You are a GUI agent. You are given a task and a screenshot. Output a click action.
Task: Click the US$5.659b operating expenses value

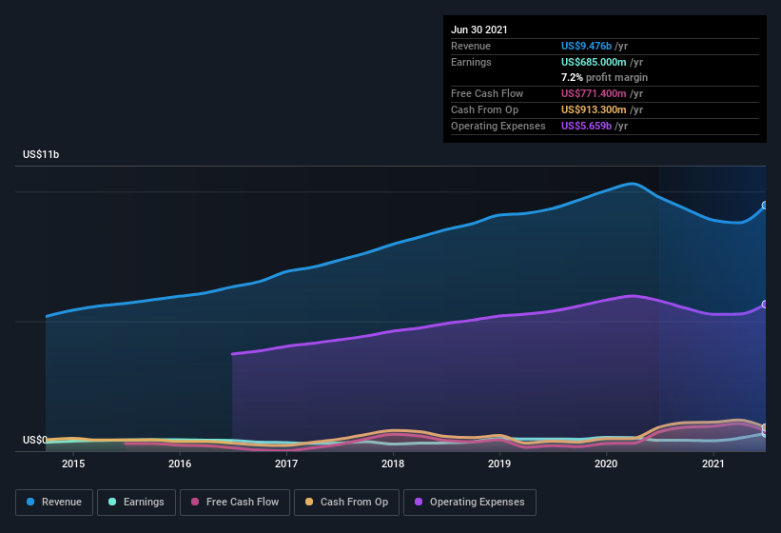click(586, 126)
